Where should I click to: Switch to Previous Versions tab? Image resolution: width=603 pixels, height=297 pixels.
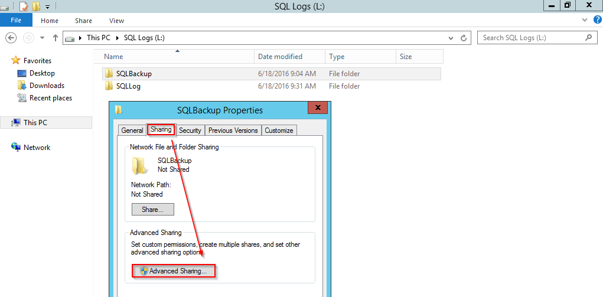click(x=233, y=130)
